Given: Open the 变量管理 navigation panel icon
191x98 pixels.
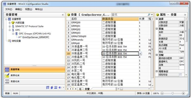Looking at the screenshot, I should coord(7,69).
